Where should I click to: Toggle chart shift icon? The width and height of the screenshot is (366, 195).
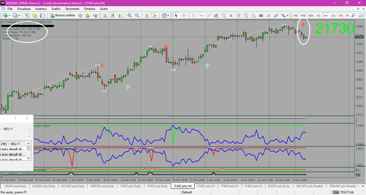pyautogui.click(x=154, y=16)
